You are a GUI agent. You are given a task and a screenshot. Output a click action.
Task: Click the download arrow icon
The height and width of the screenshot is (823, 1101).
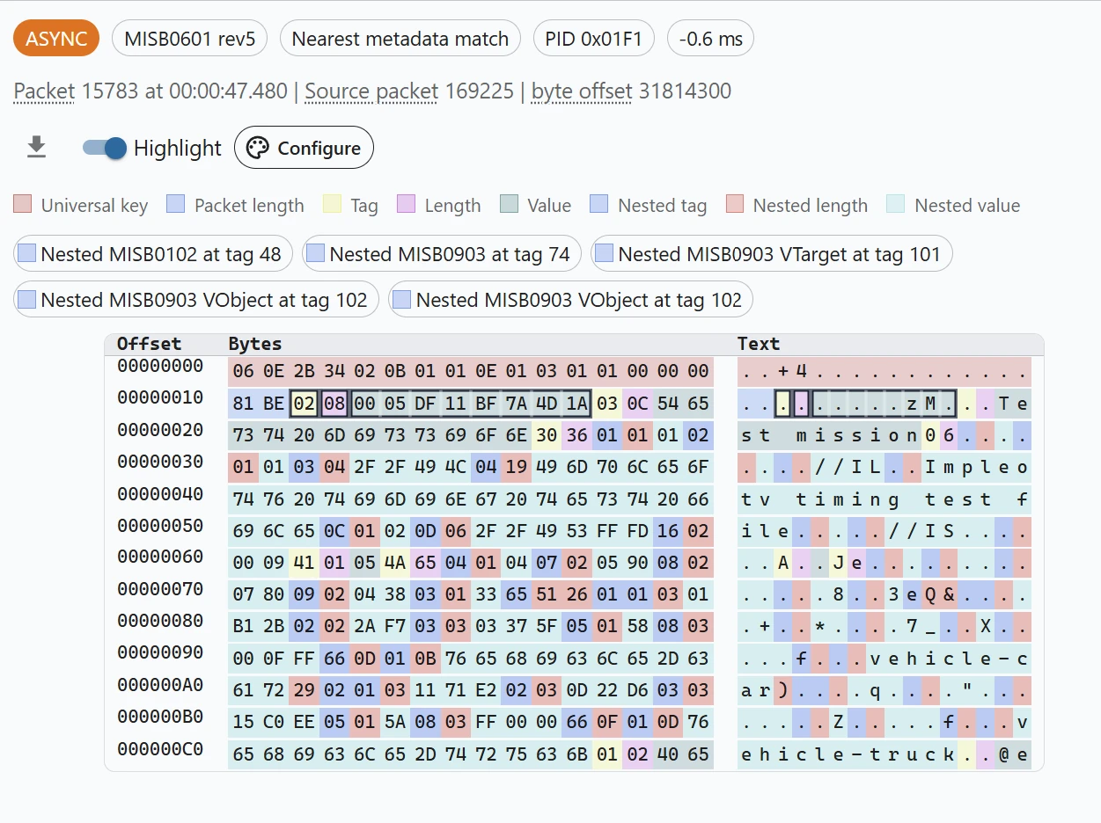click(36, 148)
